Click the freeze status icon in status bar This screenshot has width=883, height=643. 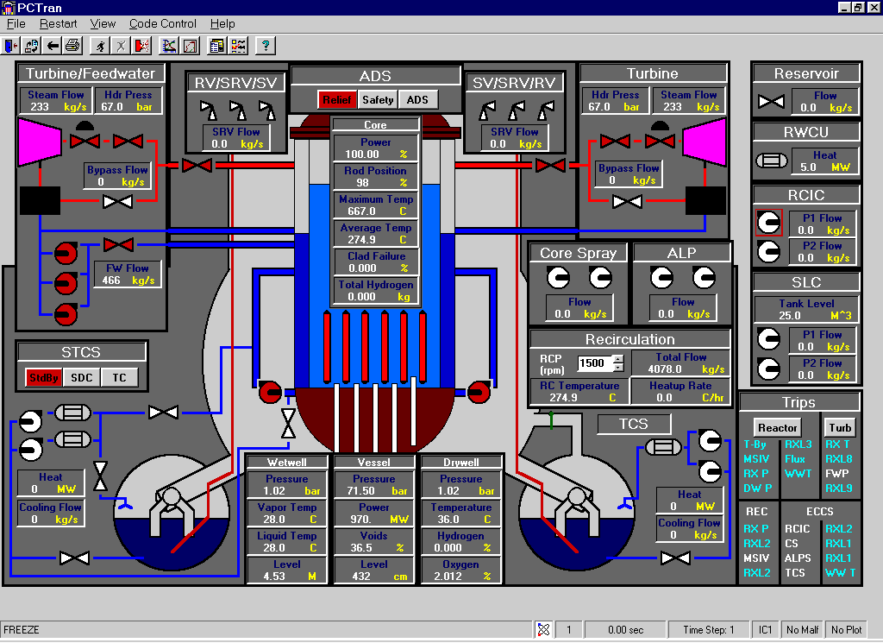coord(542,629)
